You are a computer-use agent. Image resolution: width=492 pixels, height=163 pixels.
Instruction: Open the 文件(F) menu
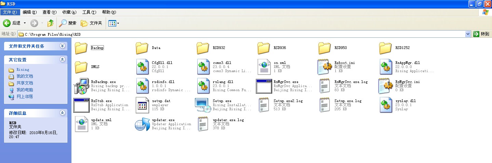(10, 12)
